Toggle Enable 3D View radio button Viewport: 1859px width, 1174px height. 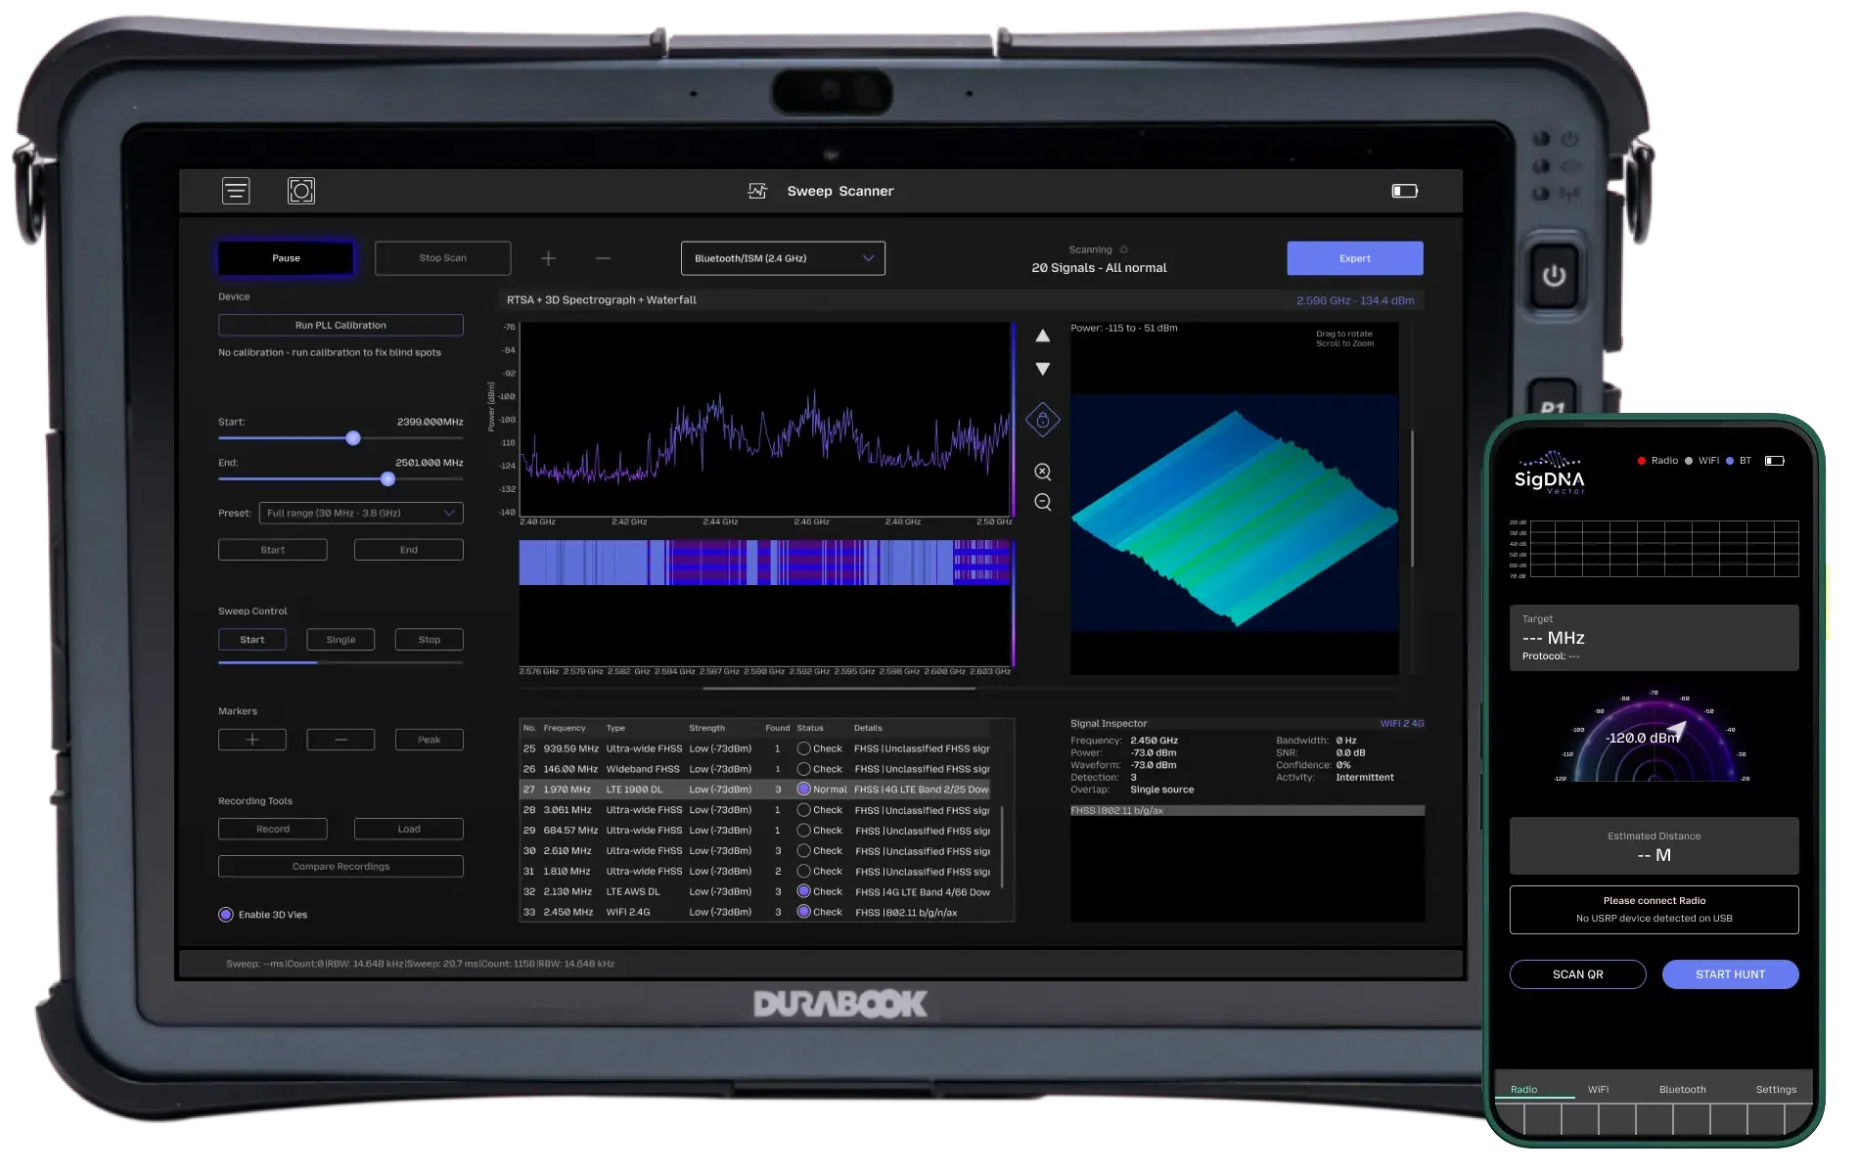[x=226, y=915]
